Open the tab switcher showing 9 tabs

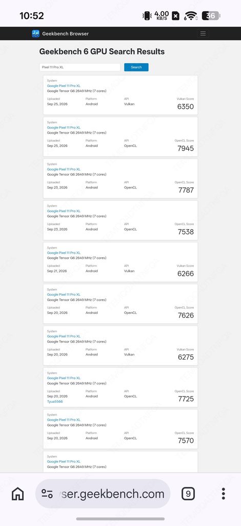click(x=188, y=494)
